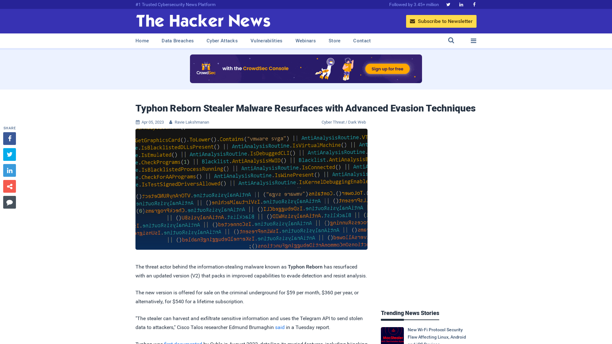Click the LinkedIn share icon
This screenshot has height=344, width=612.
[9, 170]
